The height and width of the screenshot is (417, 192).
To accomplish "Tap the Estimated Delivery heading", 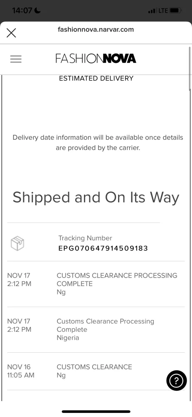I will (x=96, y=78).
